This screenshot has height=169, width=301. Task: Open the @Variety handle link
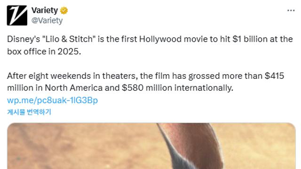(47, 21)
